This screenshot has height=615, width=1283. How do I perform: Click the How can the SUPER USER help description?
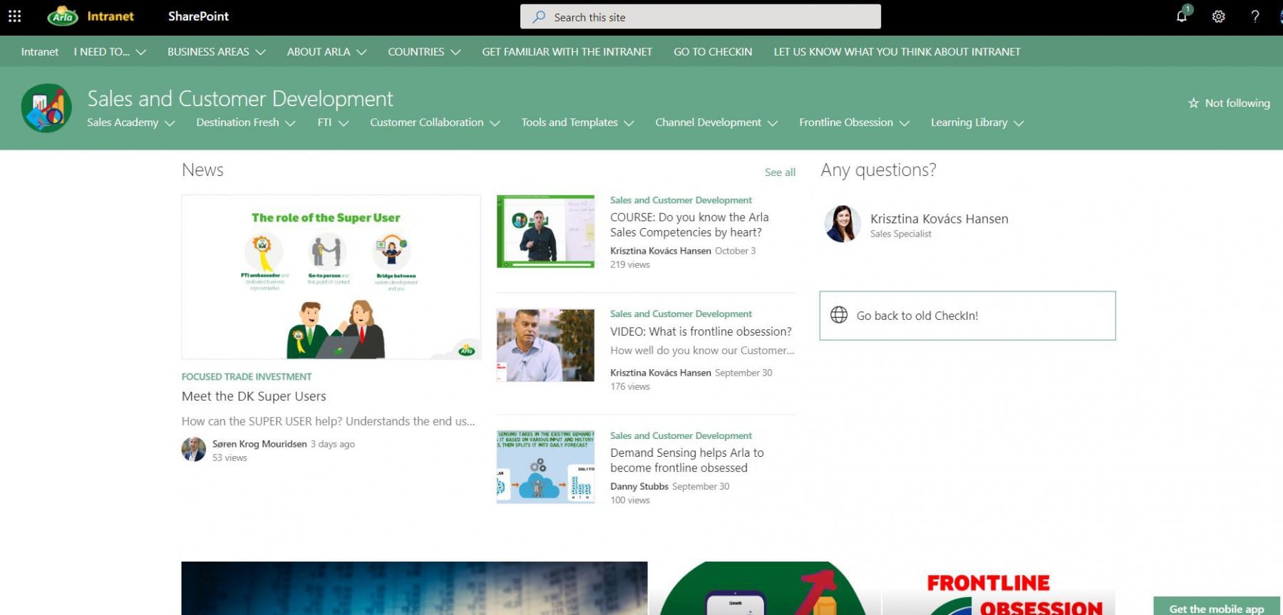pyautogui.click(x=328, y=421)
